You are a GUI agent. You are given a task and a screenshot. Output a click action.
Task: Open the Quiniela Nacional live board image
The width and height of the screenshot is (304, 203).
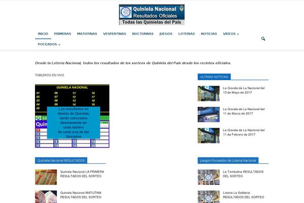(x=72, y=116)
